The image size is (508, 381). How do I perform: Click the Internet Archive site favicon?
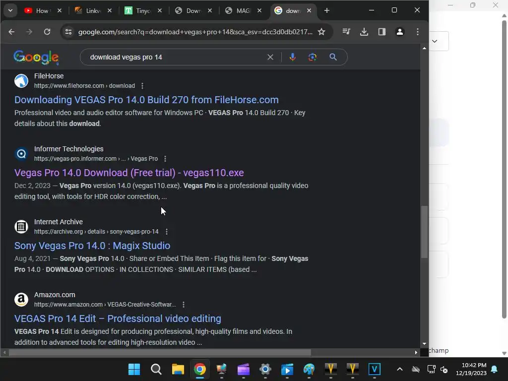(21, 226)
